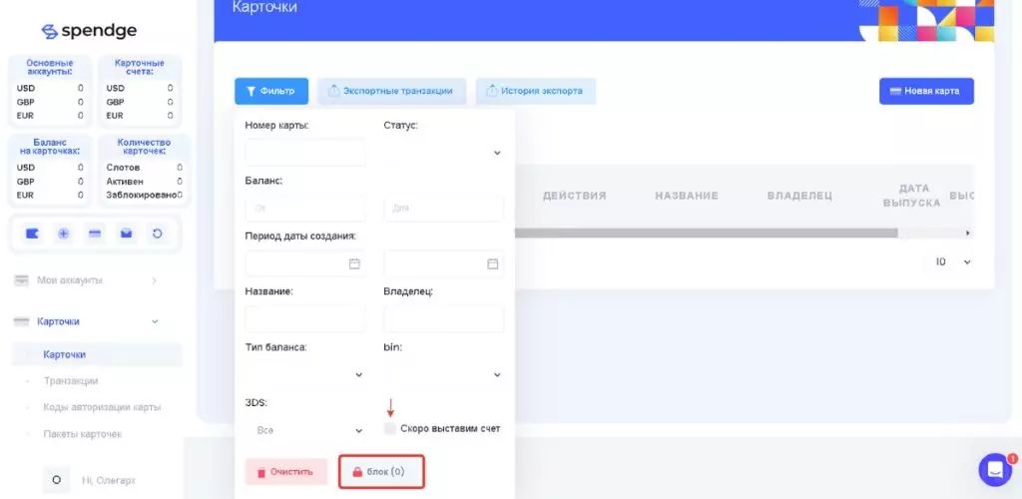Click the Активен count row
The image size is (1022, 499).
coord(144,181)
